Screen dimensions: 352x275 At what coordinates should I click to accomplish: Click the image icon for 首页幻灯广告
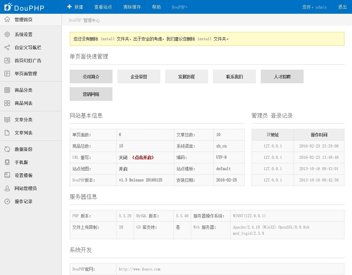pyautogui.click(x=7, y=60)
